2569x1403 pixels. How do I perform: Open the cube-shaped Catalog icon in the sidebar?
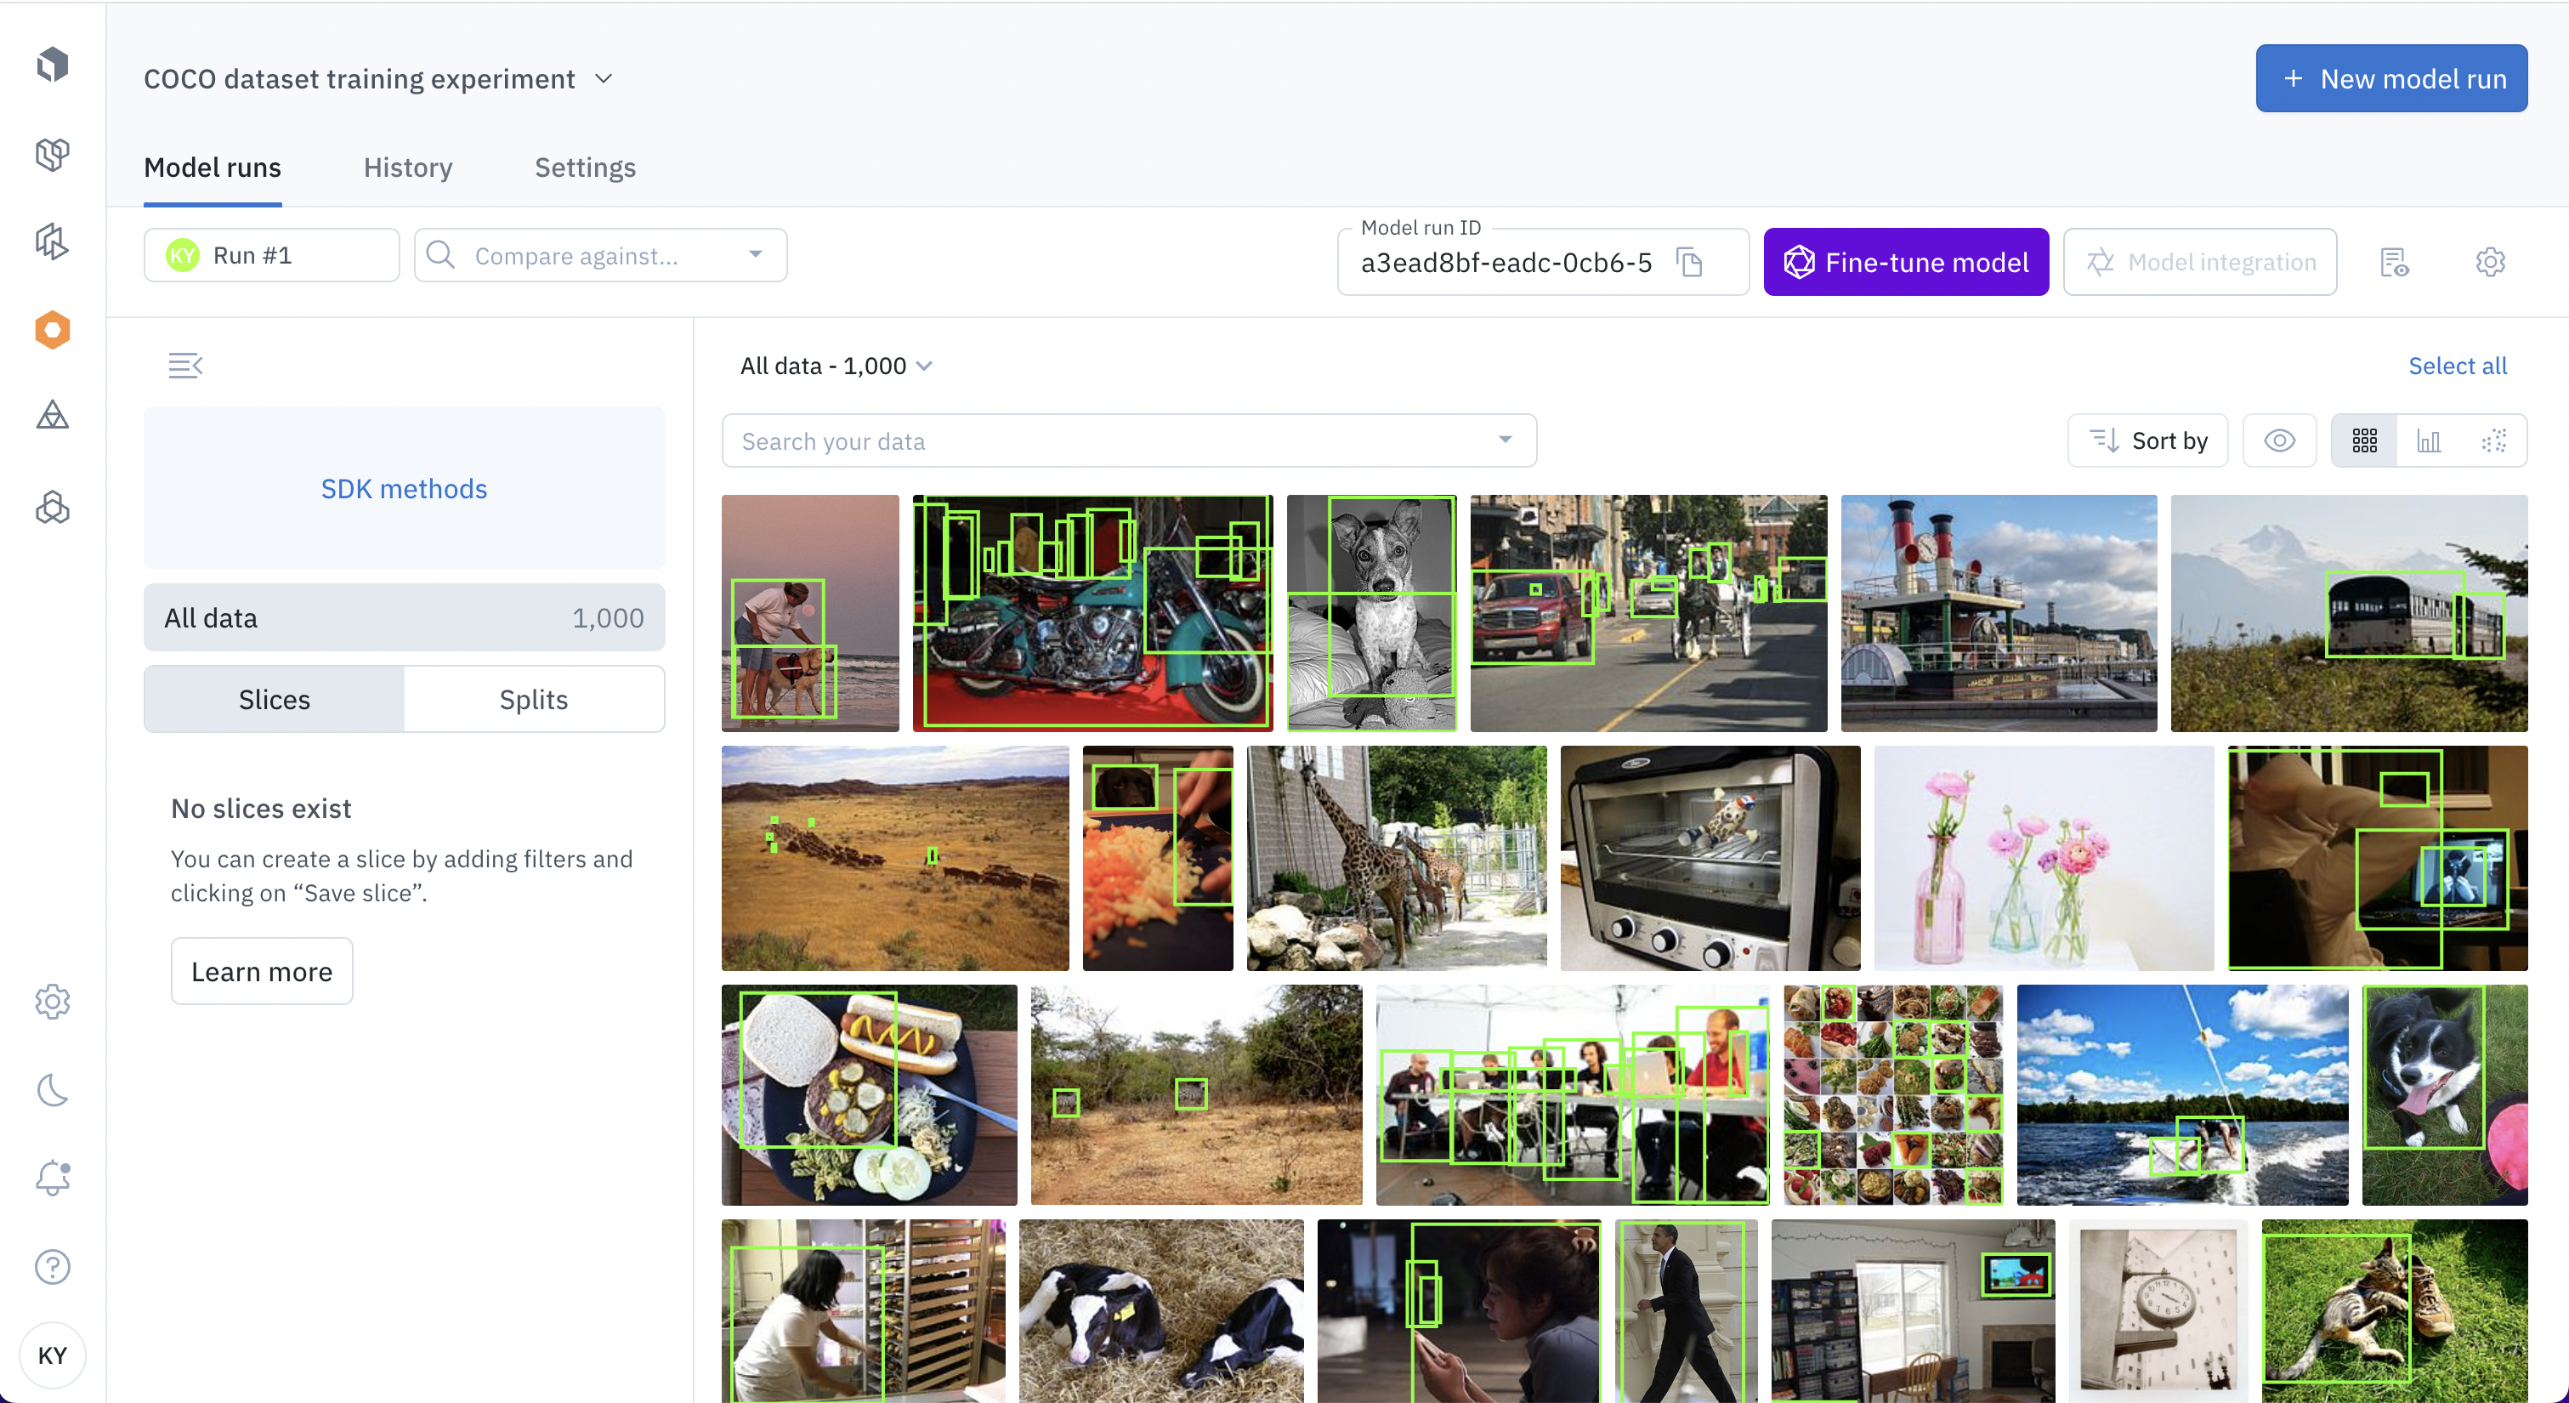tap(52, 154)
